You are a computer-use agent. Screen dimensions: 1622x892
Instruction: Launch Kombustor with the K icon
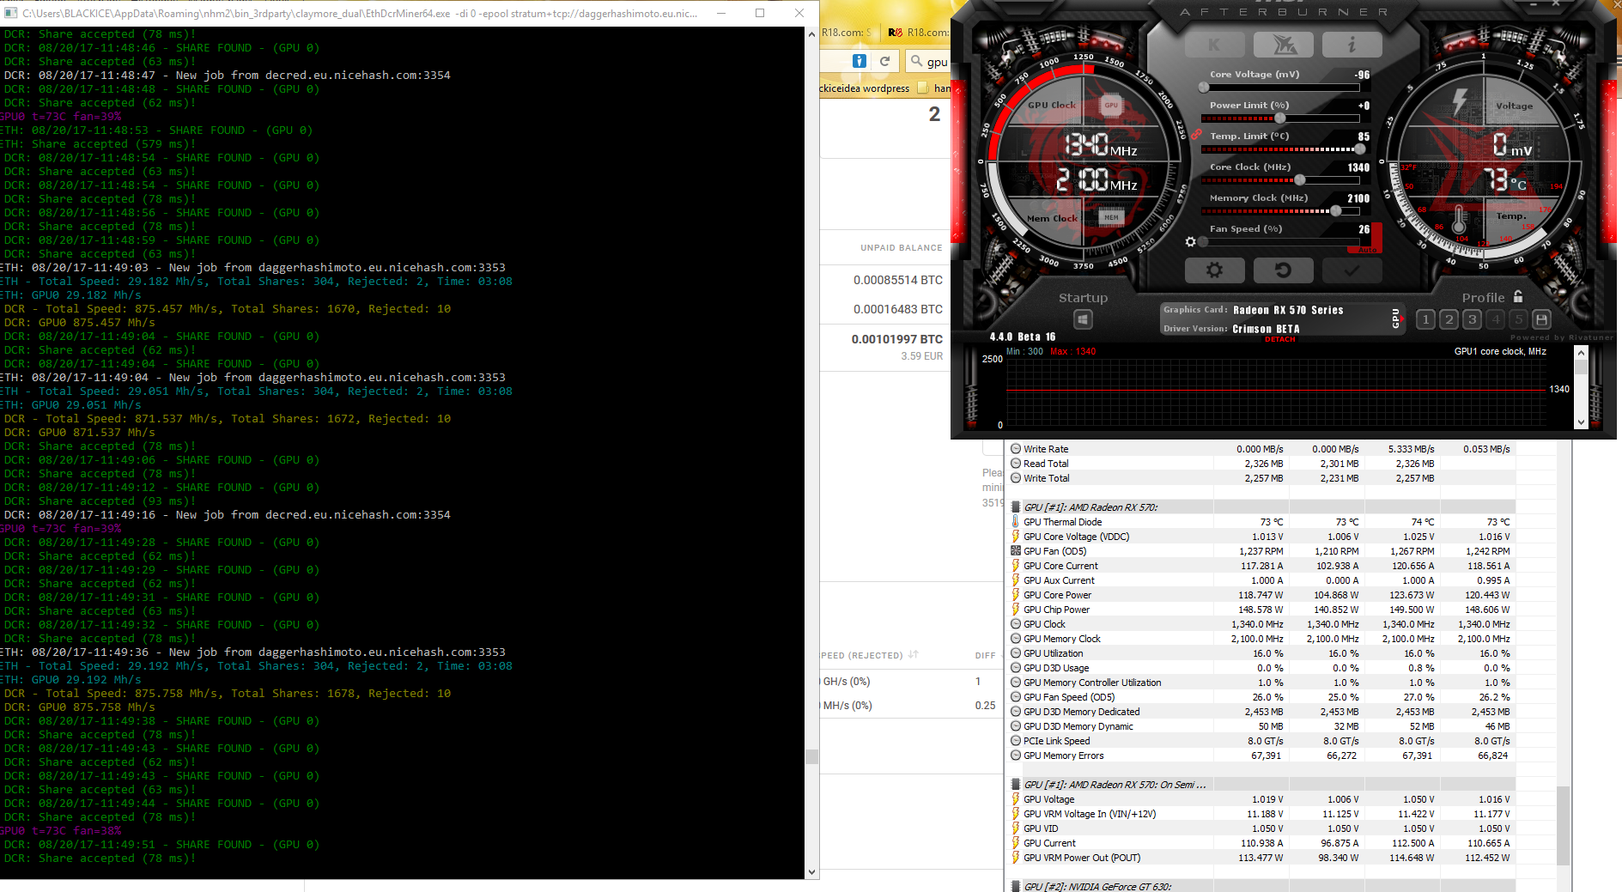point(1213,44)
